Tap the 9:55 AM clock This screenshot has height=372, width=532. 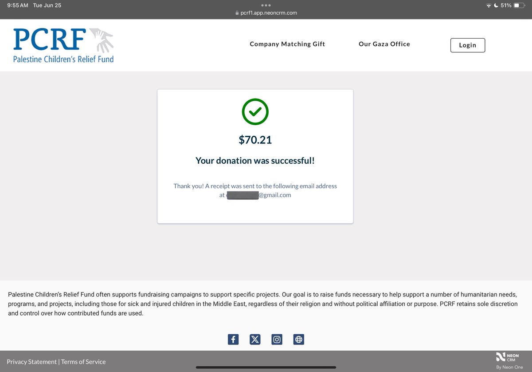point(17,5)
